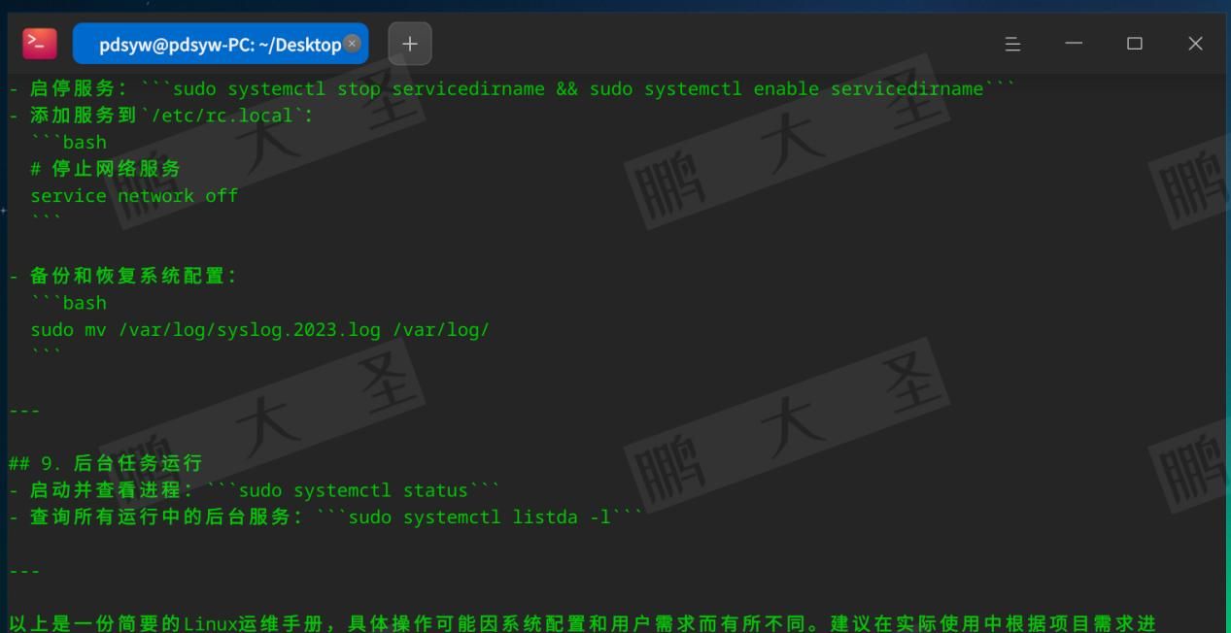Click the 'sudo systemctl status' command text
The width and height of the screenshot is (1231, 633).
(x=355, y=490)
